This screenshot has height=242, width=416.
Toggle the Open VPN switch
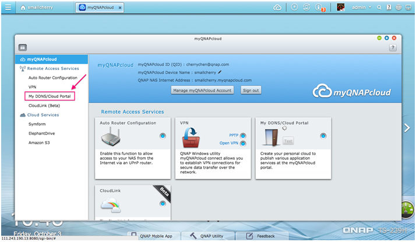click(243, 143)
